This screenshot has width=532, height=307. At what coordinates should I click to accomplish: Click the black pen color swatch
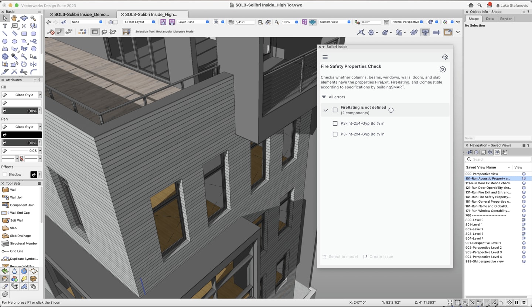21,135
